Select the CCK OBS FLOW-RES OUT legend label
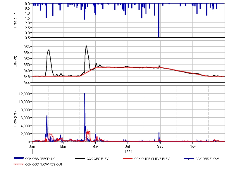 [44, 164]
